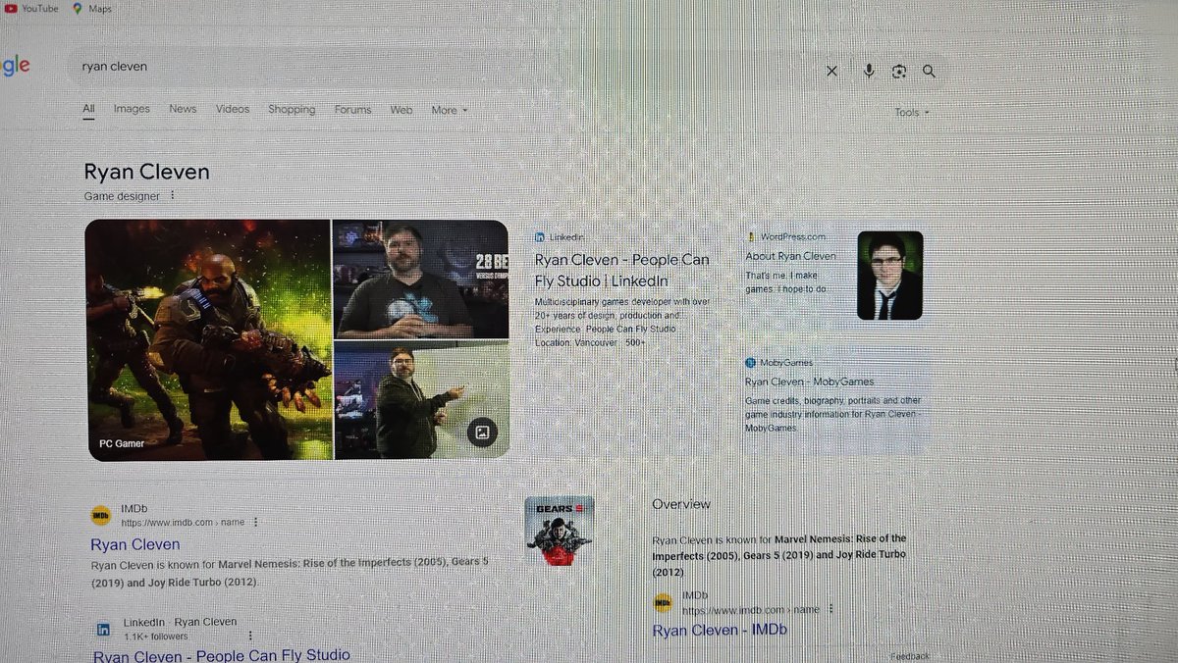The width and height of the screenshot is (1178, 663).
Task: Switch to the Forums tab
Action: point(352,110)
